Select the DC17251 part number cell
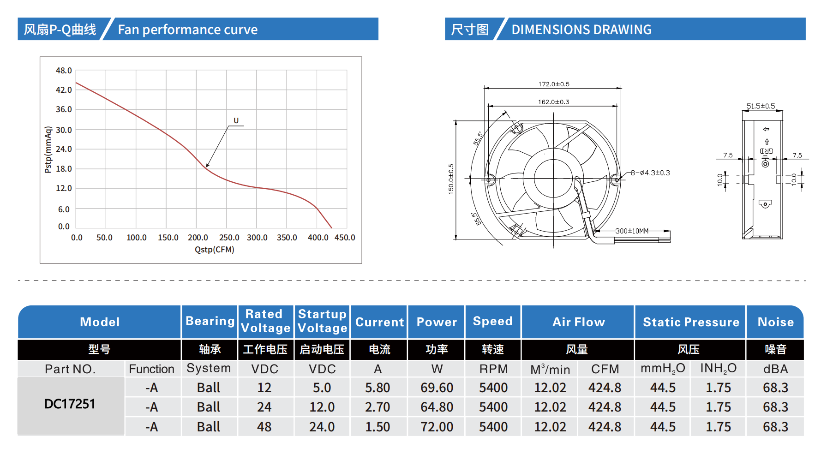The image size is (821, 454). pos(70,404)
